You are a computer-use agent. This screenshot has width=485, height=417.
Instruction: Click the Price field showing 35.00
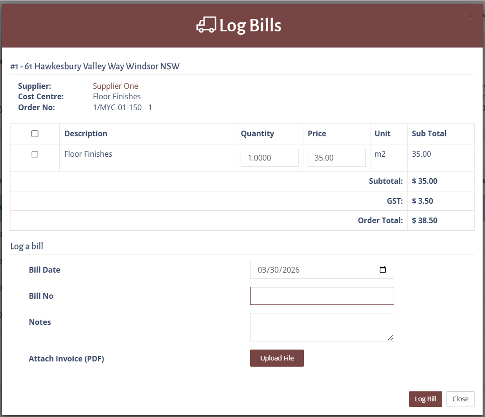(336, 158)
